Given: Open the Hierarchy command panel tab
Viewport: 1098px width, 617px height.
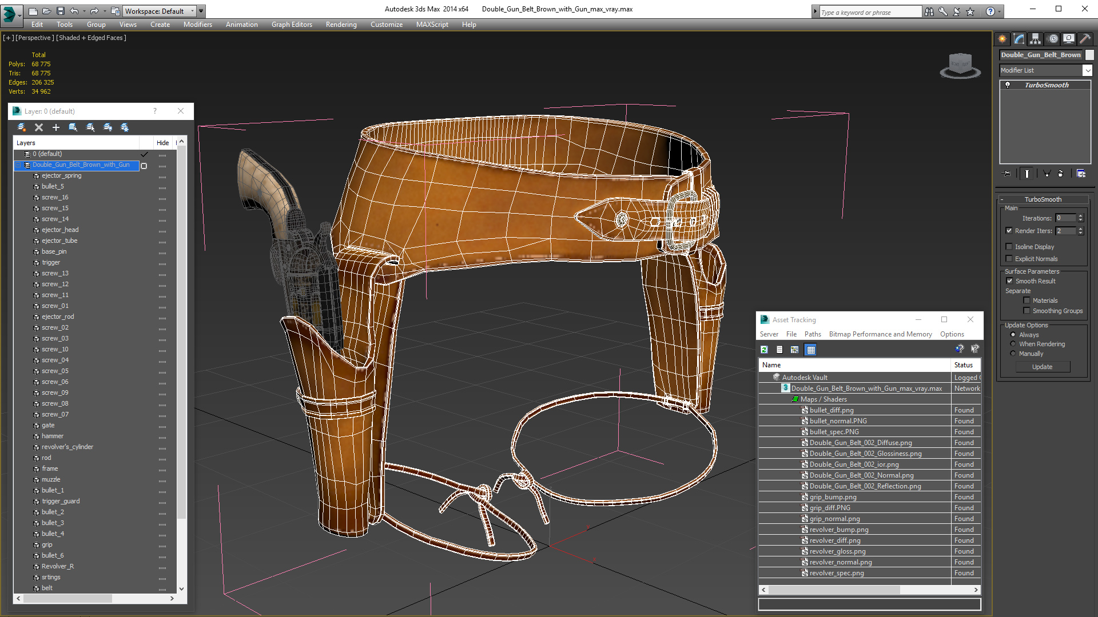Looking at the screenshot, I should pyautogui.click(x=1035, y=39).
